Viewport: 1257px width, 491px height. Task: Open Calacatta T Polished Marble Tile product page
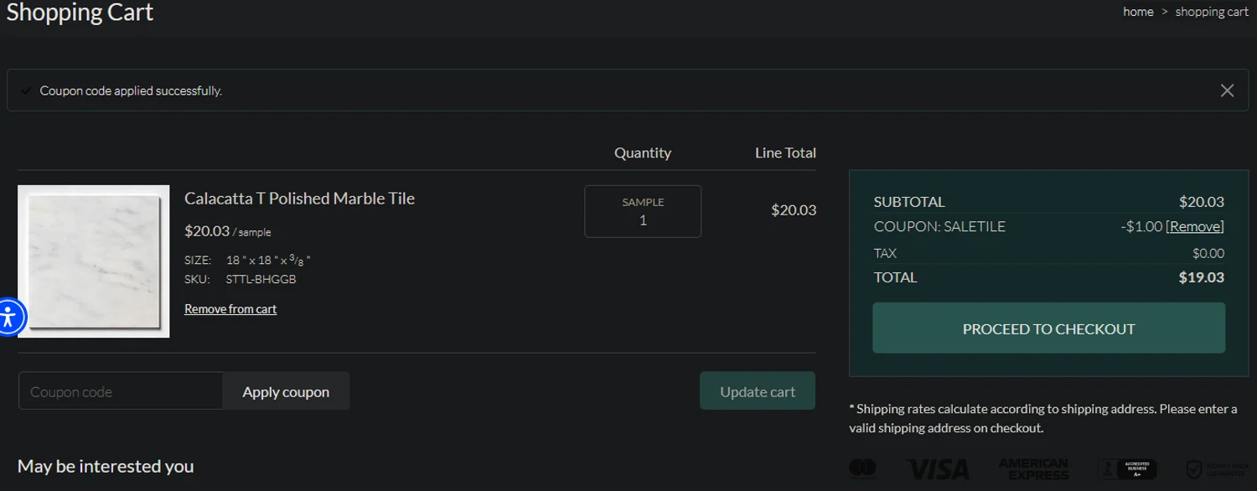299,199
